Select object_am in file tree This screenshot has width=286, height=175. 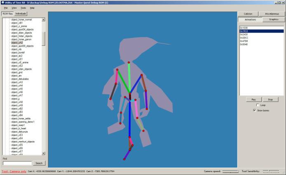pyautogui.click(x=16, y=76)
